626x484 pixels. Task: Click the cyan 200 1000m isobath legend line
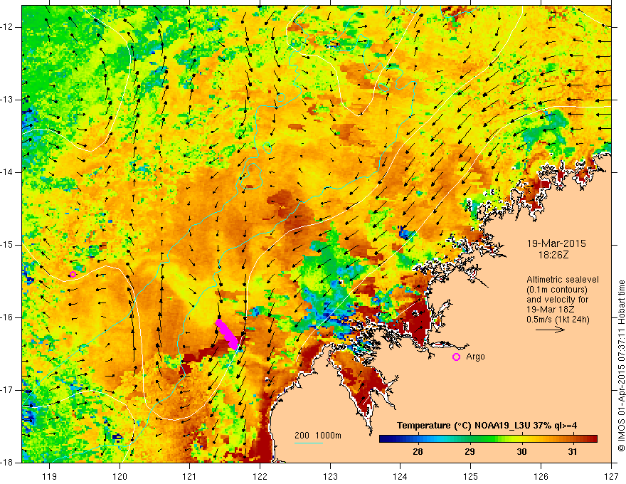tap(309, 443)
